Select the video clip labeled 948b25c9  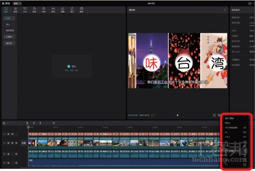(73, 143)
